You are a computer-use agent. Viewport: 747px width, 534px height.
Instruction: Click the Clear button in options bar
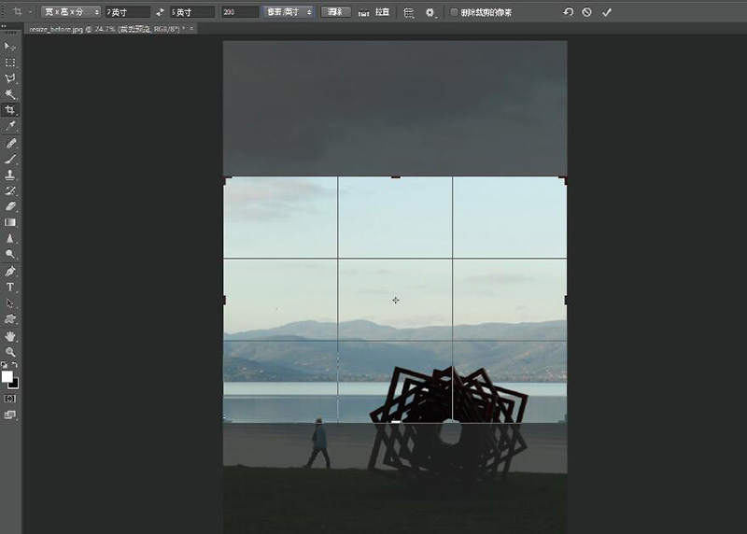point(334,13)
